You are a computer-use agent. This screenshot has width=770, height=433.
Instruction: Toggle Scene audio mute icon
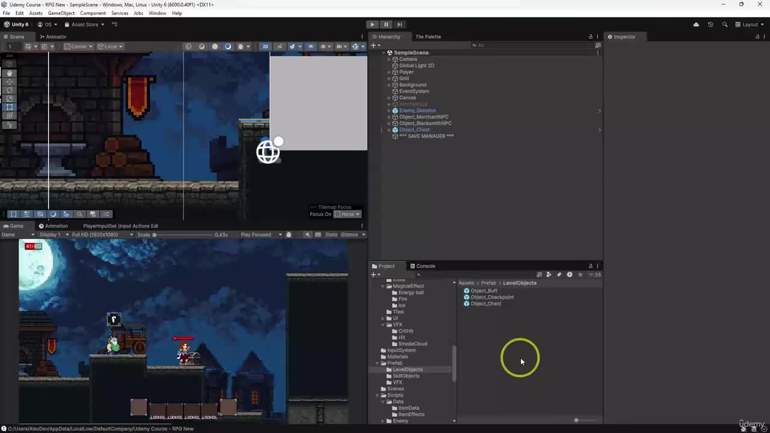coord(280,46)
